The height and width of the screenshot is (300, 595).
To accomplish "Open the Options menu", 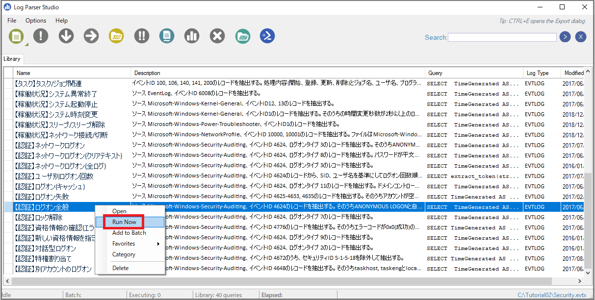I will [x=36, y=21].
